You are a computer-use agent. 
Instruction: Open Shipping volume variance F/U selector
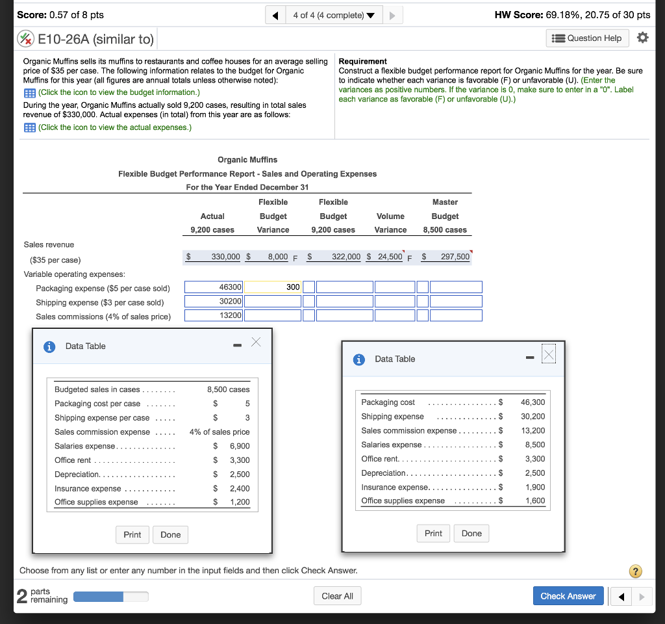(422, 302)
